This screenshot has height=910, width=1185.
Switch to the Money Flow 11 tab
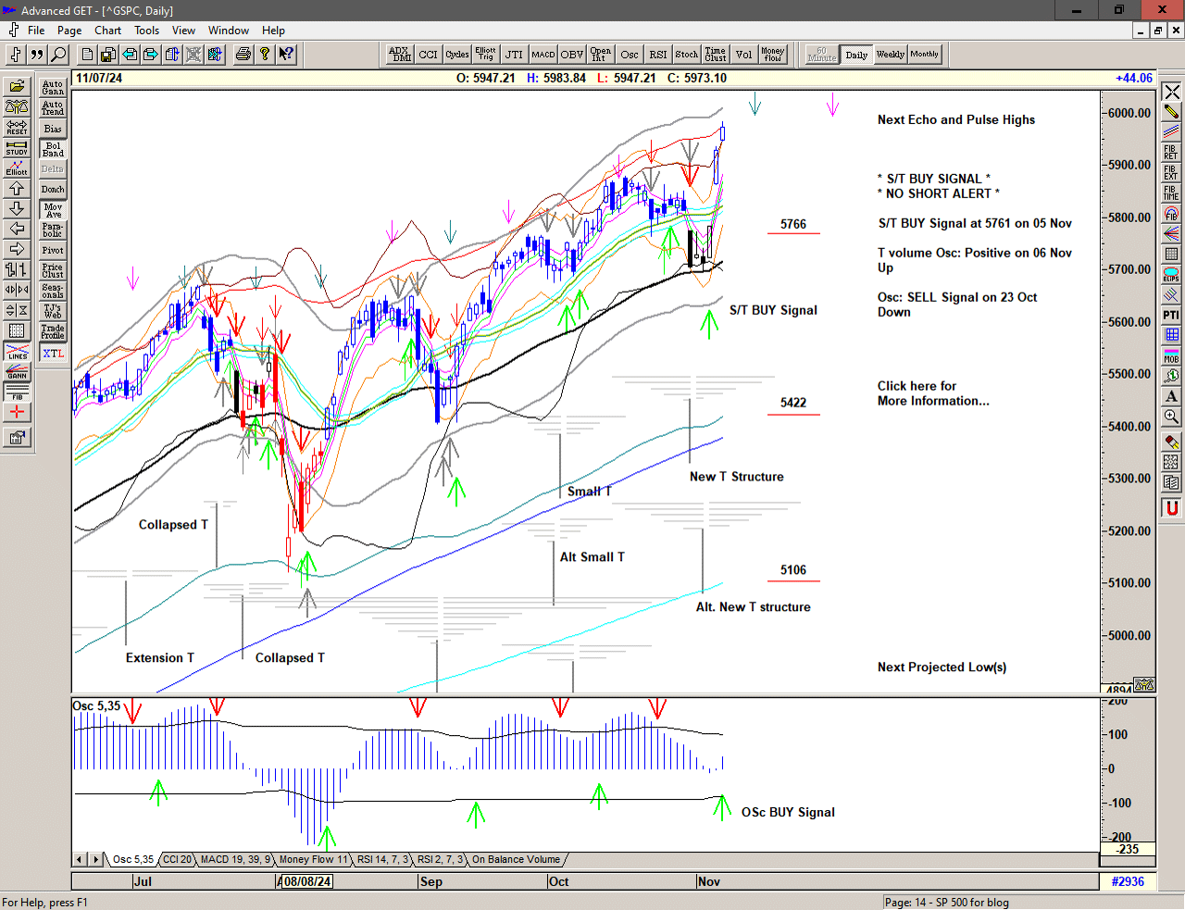point(313,859)
